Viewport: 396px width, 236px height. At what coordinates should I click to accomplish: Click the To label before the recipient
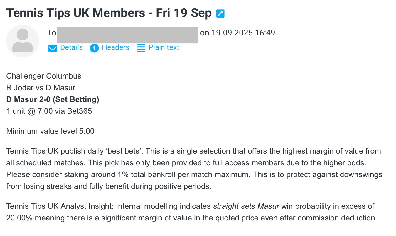[x=52, y=33]
